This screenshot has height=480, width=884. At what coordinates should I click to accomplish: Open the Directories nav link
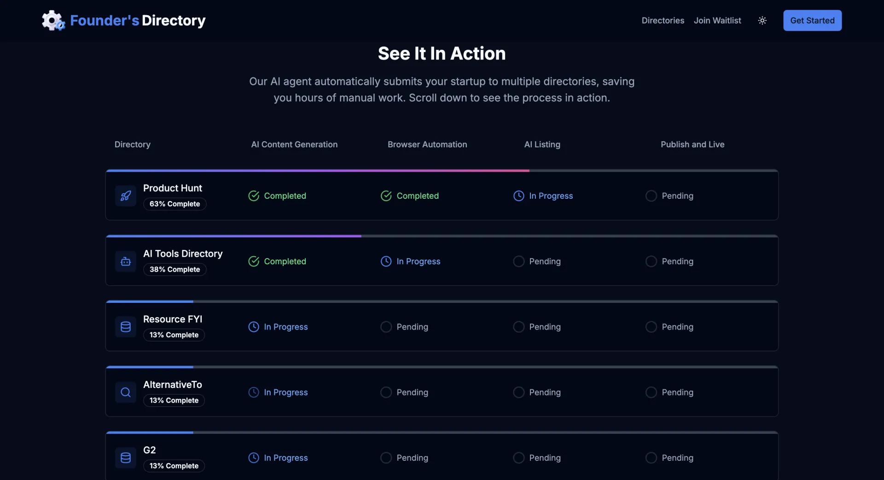tap(663, 21)
